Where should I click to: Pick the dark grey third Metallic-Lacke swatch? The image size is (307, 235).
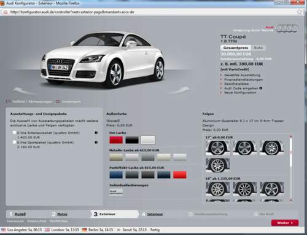[148, 157]
